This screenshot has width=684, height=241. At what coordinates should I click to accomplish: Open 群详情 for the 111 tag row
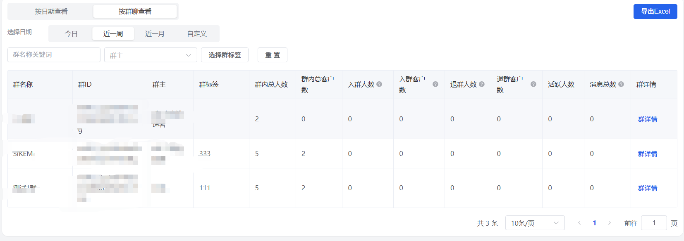click(x=648, y=188)
